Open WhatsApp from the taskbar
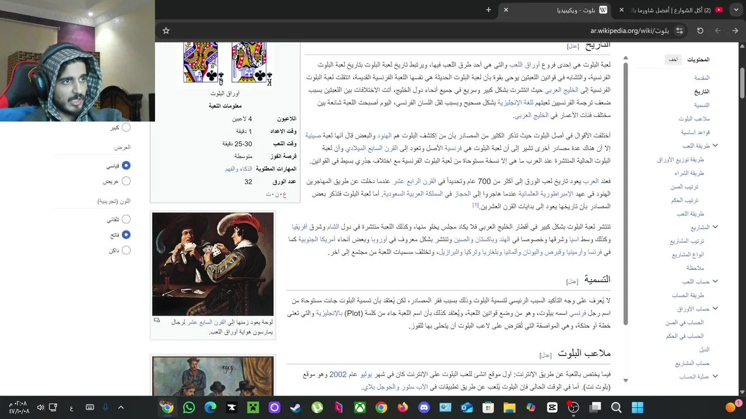 [x=189, y=408]
